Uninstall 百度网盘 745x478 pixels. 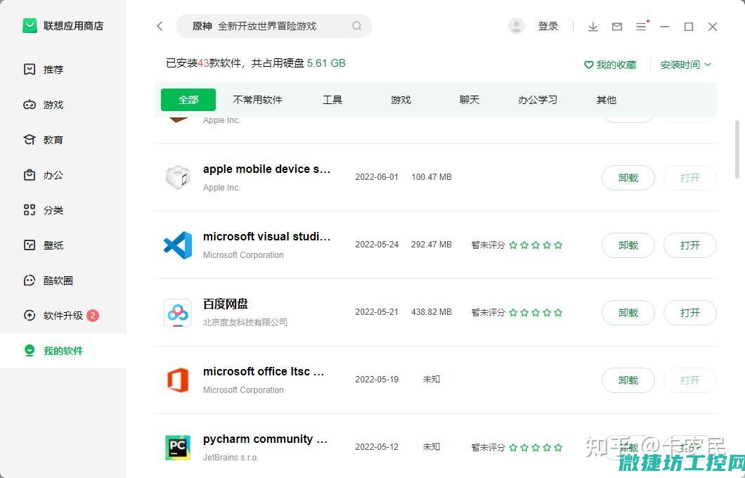tap(628, 313)
